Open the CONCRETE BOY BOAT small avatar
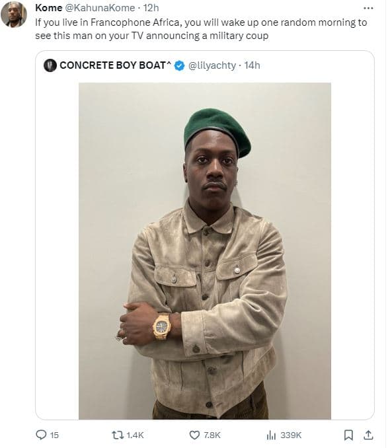The width and height of the screenshot is (392, 448). coord(50,65)
